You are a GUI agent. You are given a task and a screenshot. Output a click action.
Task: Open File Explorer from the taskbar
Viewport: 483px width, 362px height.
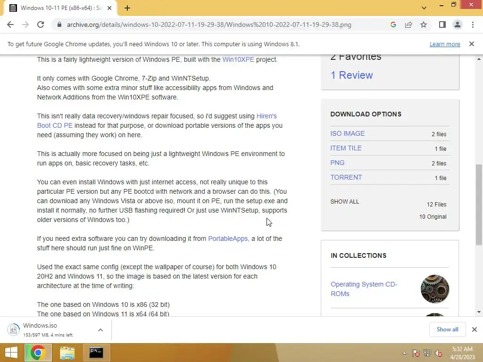[67, 353]
